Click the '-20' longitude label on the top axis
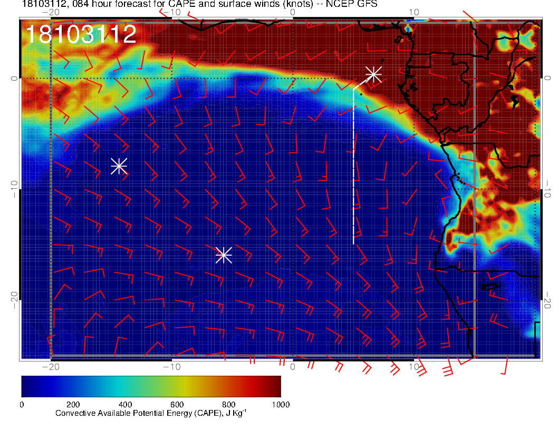The image size is (557, 430). coord(51,12)
